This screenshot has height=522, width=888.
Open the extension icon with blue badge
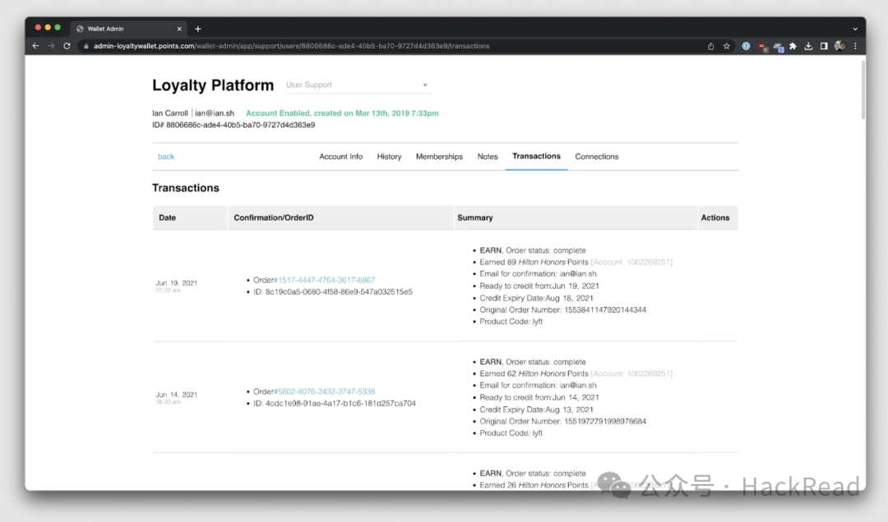pyautogui.click(x=779, y=47)
